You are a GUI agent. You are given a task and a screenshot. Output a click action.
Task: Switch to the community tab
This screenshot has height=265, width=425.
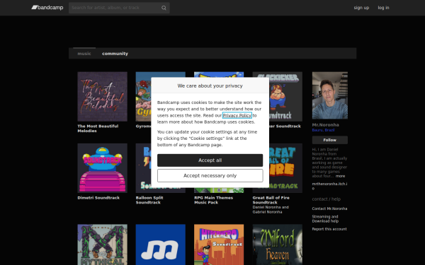(115, 54)
